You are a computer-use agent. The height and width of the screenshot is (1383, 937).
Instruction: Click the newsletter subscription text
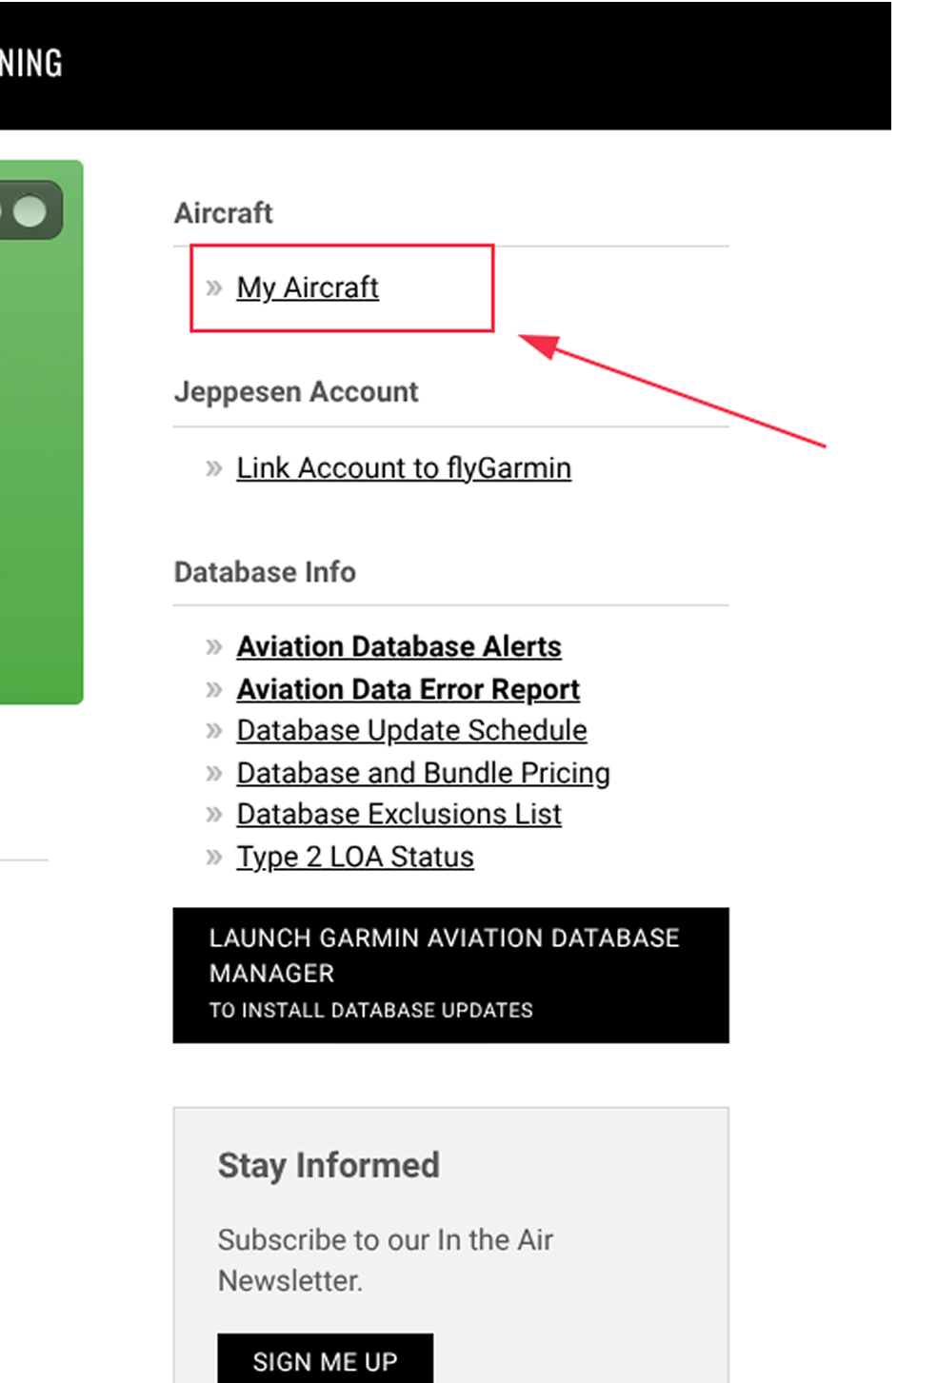[x=386, y=1260]
